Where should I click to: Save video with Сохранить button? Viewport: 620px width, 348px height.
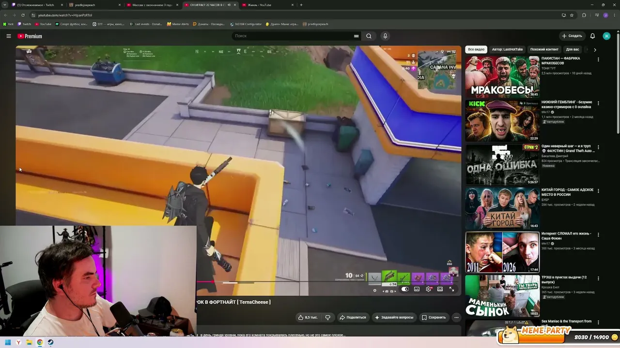point(434,318)
